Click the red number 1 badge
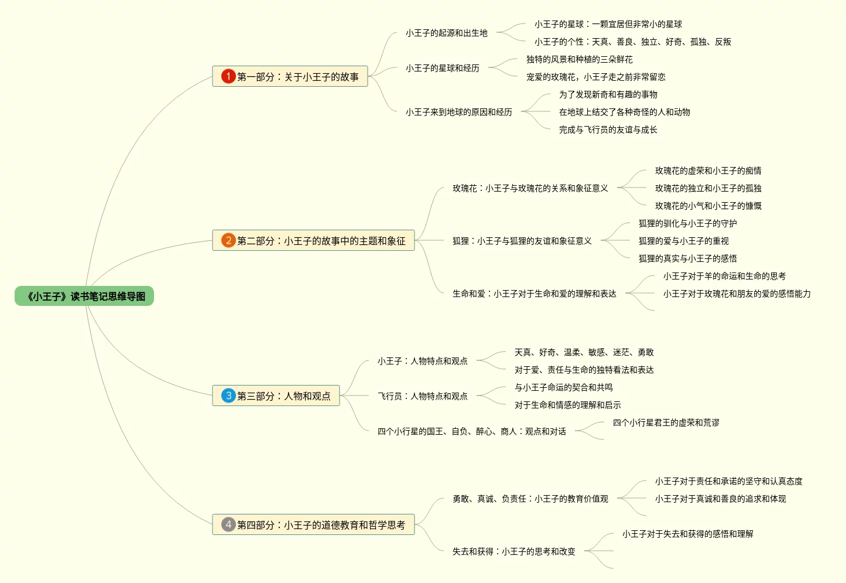 point(228,76)
